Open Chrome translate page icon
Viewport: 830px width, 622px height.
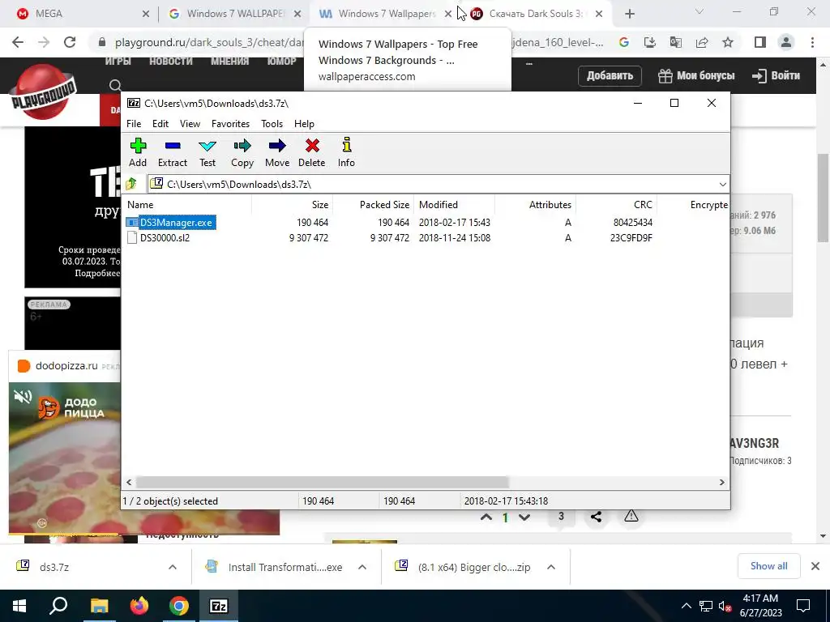[x=676, y=42]
